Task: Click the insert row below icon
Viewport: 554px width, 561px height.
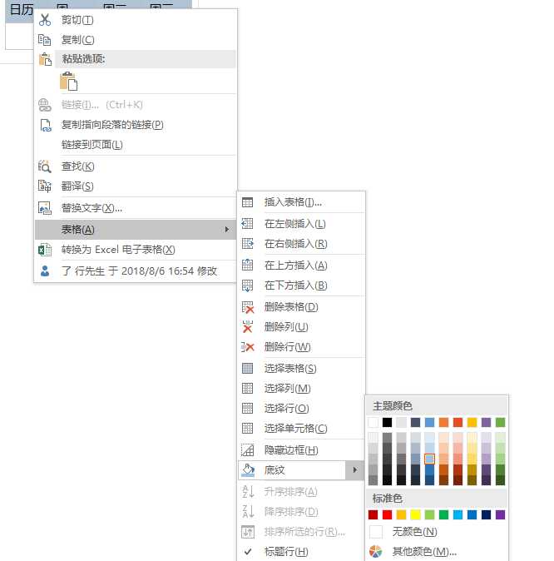Action: pyautogui.click(x=248, y=285)
